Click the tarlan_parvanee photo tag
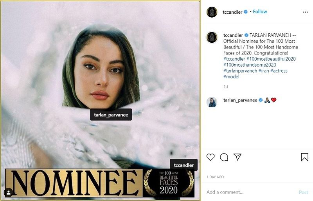The height and width of the screenshot is (201, 313). (x=111, y=115)
